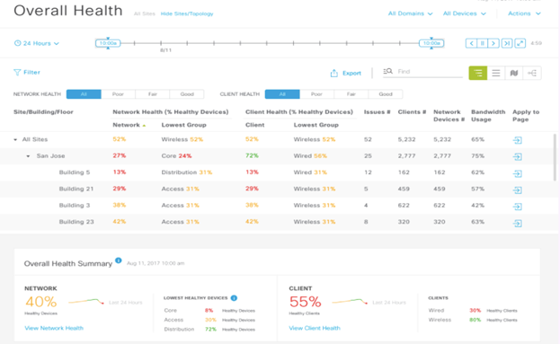Screen dimensions: 560x344
Task: Open the All Domains dropdown
Action: click(x=411, y=13)
